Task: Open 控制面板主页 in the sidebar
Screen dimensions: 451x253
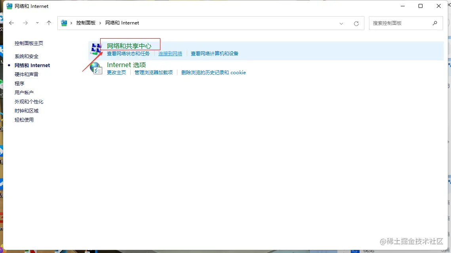Action: tap(29, 43)
